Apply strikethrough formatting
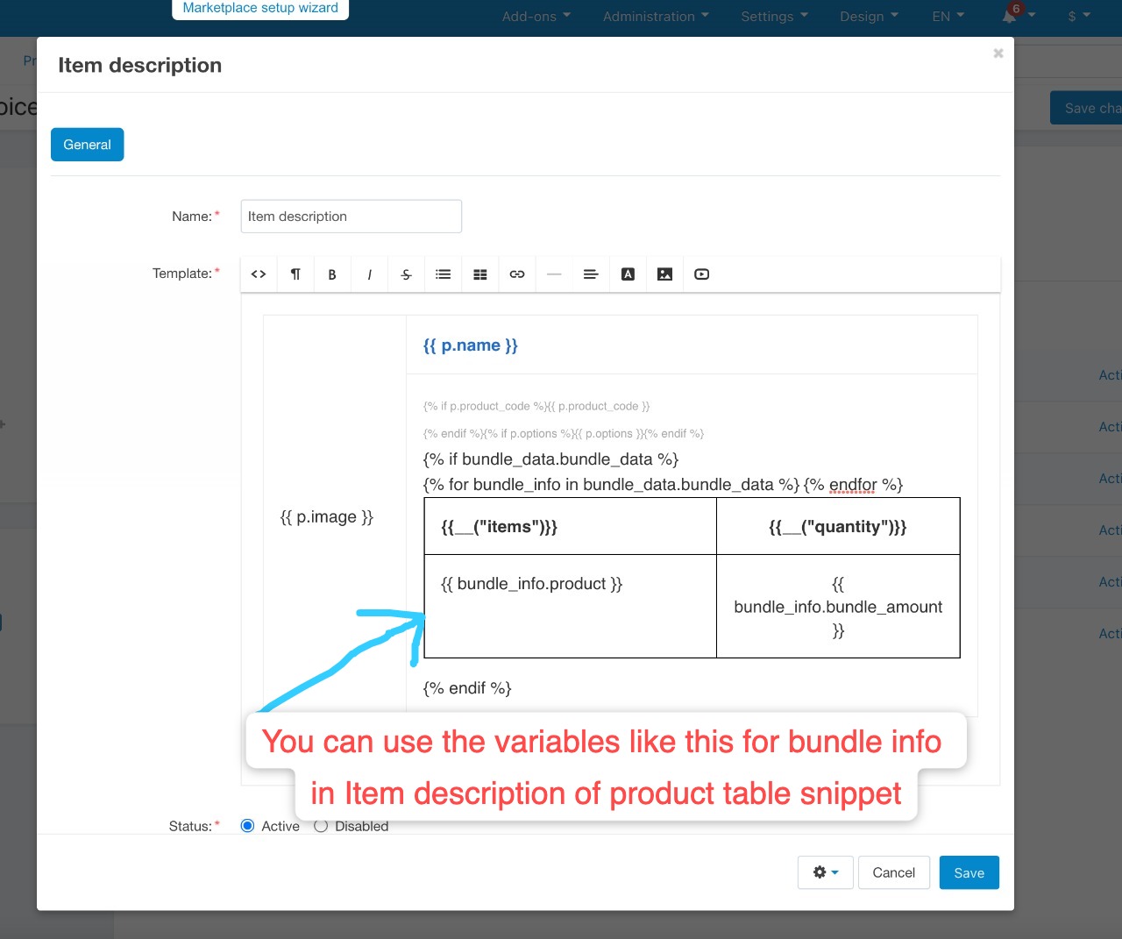This screenshot has height=939, width=1122. tap(406, 274)
